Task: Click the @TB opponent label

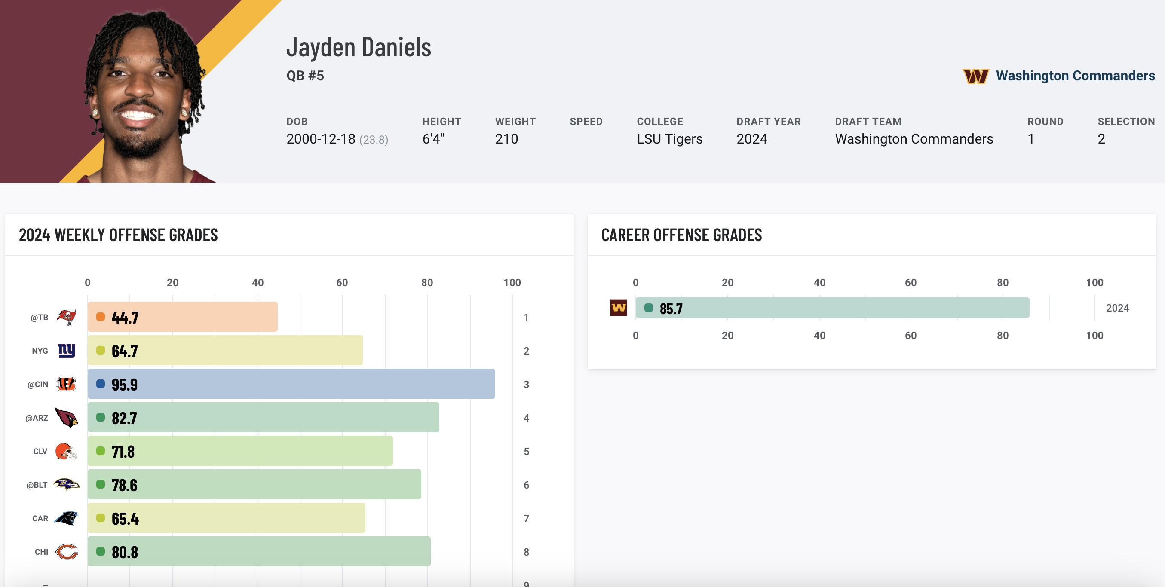Action: pyautogui.click(x=40, y=318)
